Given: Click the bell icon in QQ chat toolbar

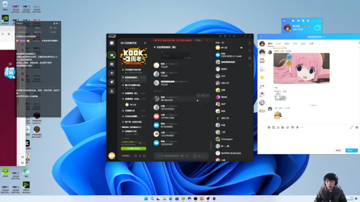Looking at the screenshot, I should (x=297, y=127).
